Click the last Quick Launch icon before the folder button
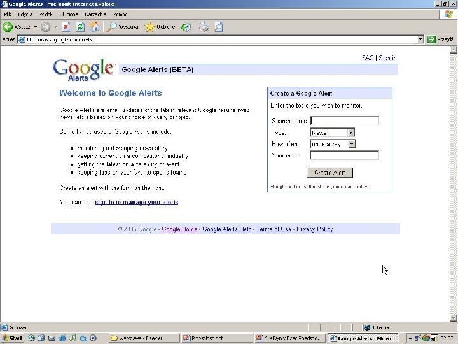The image size is (458, 344). pos(93,338)
